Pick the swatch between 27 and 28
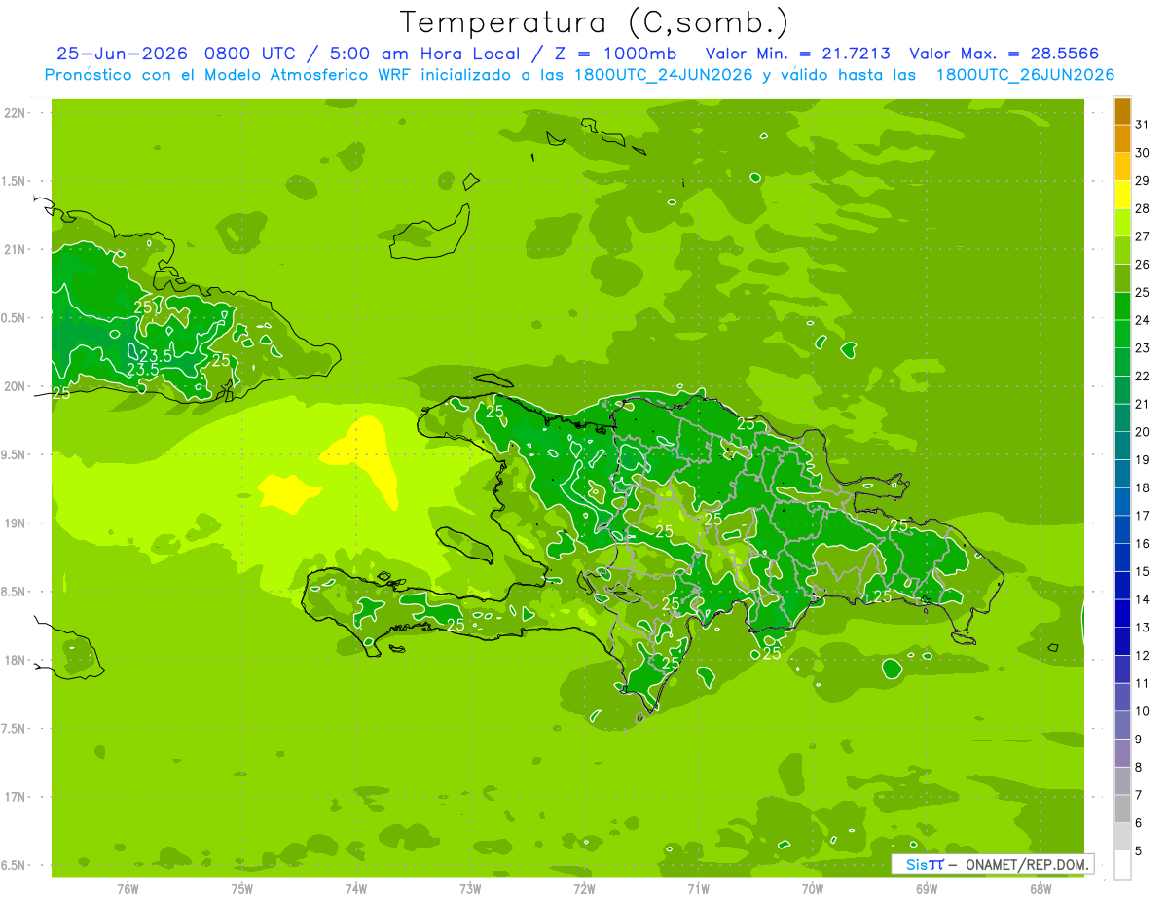 (x=1122, y=223)
